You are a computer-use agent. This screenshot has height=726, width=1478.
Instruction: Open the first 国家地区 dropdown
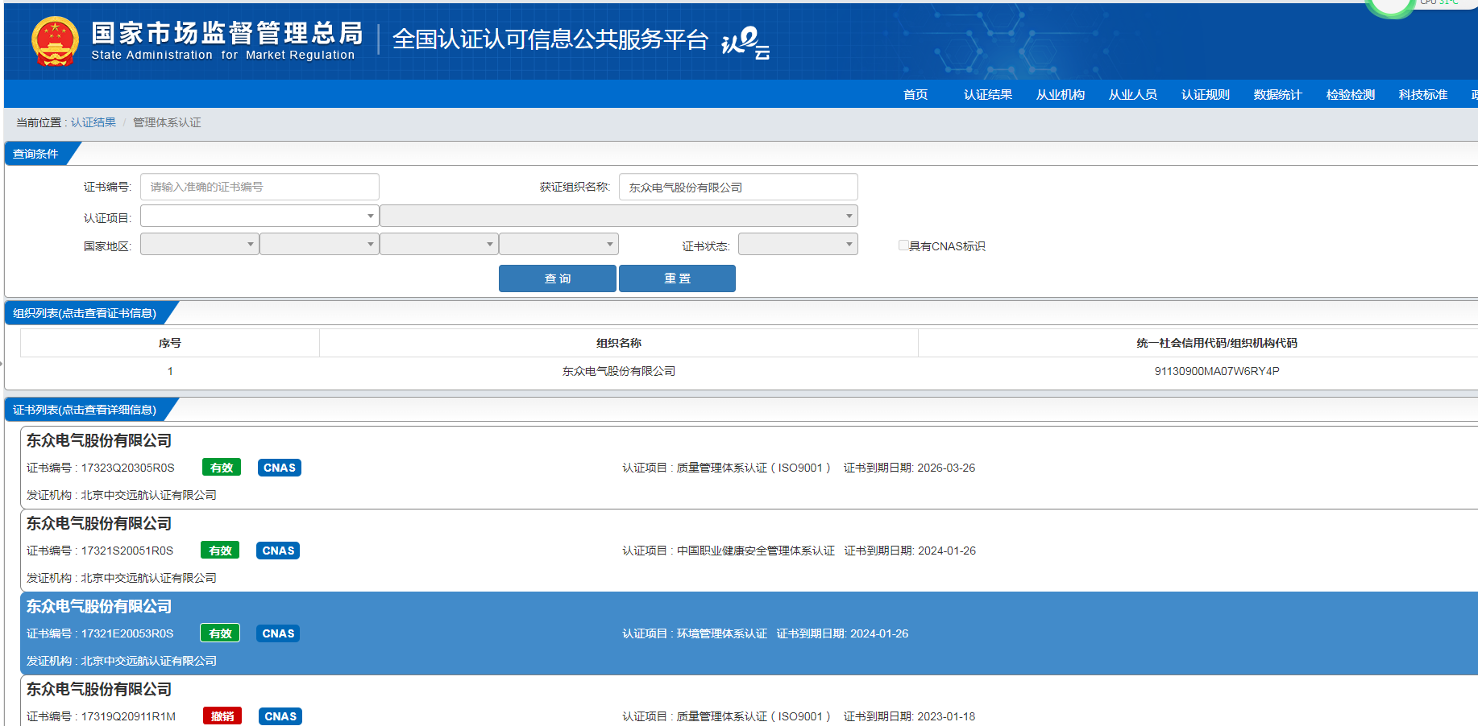[200, 244]
